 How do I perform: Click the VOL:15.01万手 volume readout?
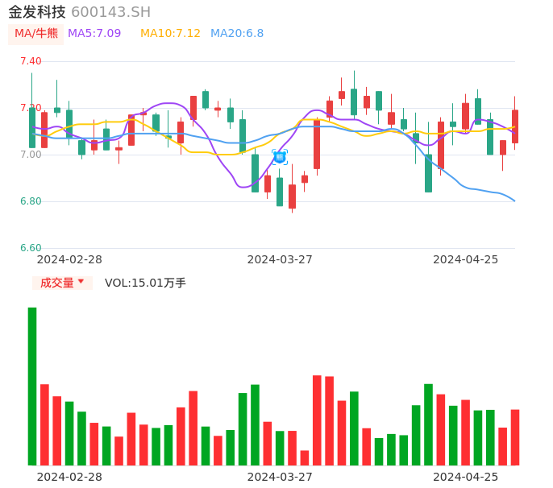click(x=145, y=283)
